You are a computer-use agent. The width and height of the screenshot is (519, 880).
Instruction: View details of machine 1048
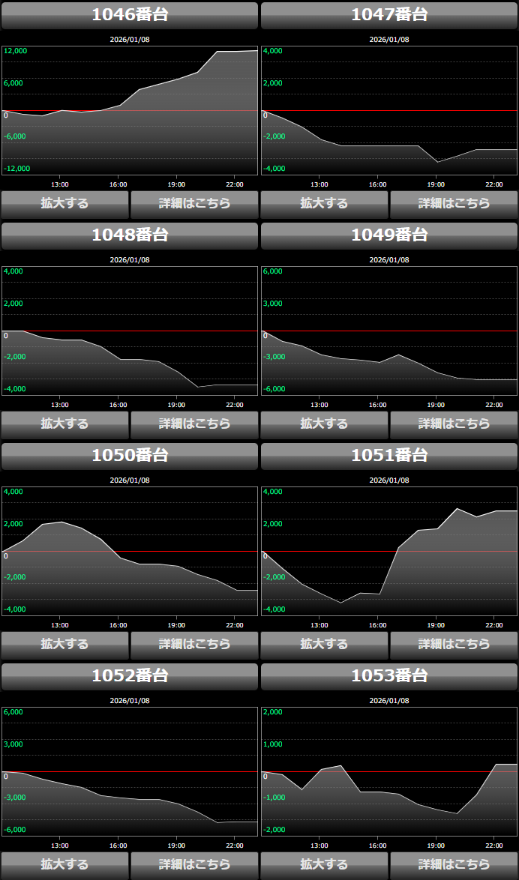pos(194,424)
